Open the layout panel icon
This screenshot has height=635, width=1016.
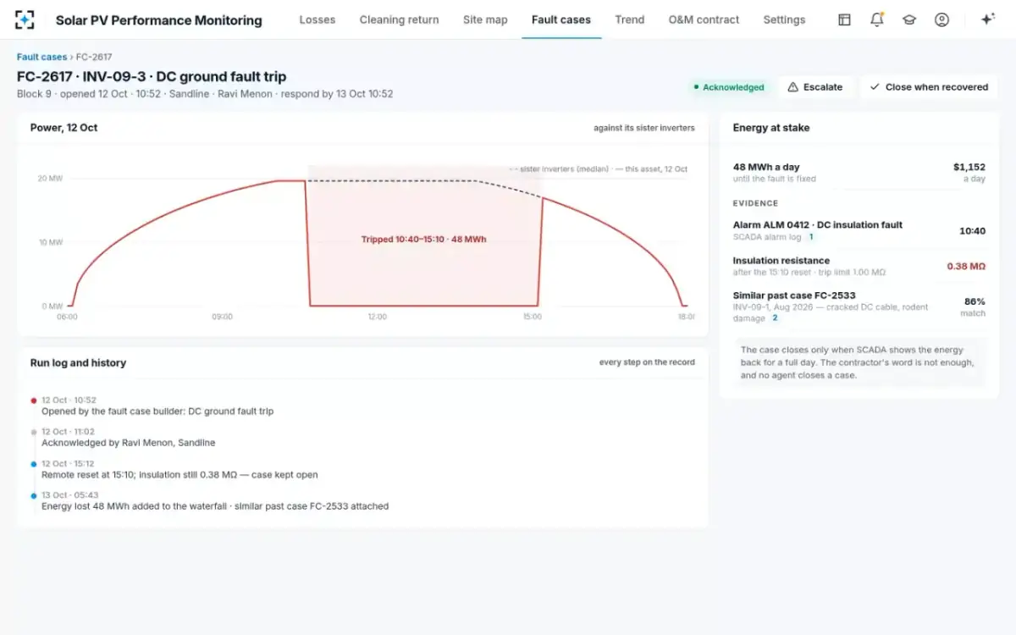click(844, 19)
